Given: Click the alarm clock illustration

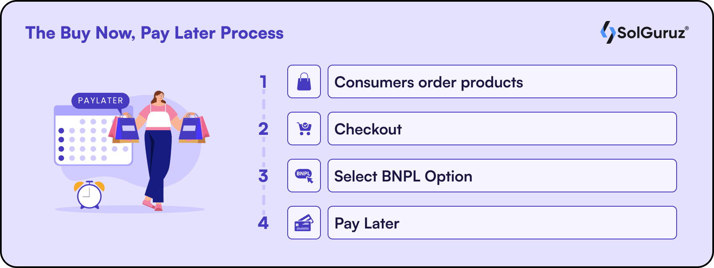Looking at the screenshot, I should pyautogui.click(x=89, y=195).
